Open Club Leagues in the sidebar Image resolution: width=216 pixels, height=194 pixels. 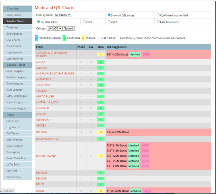click(x=18, y=90)
